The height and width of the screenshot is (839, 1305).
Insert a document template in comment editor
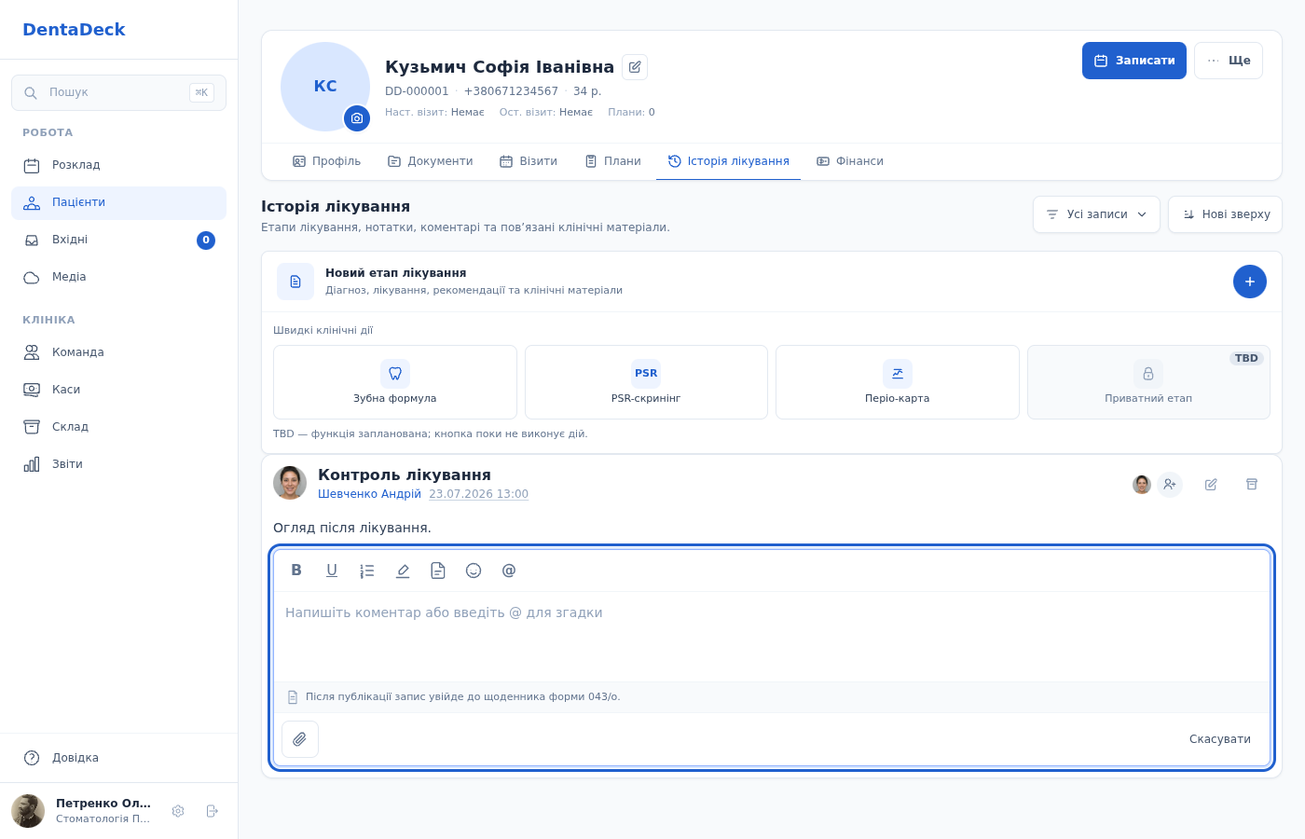[438, 571]
